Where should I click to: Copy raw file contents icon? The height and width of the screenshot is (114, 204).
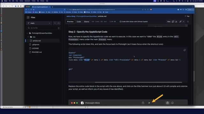pos(173,22)
